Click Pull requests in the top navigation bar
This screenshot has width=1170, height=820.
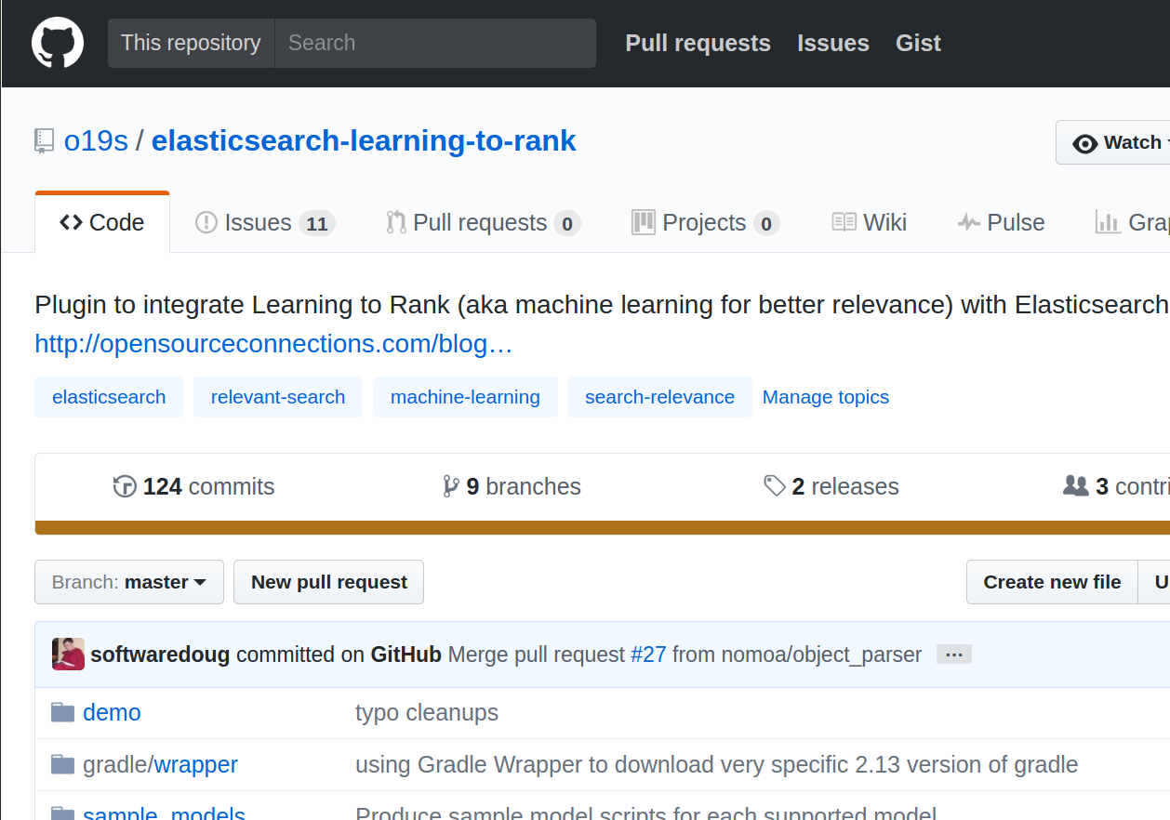pyautogui.click(x=698, y=43)
